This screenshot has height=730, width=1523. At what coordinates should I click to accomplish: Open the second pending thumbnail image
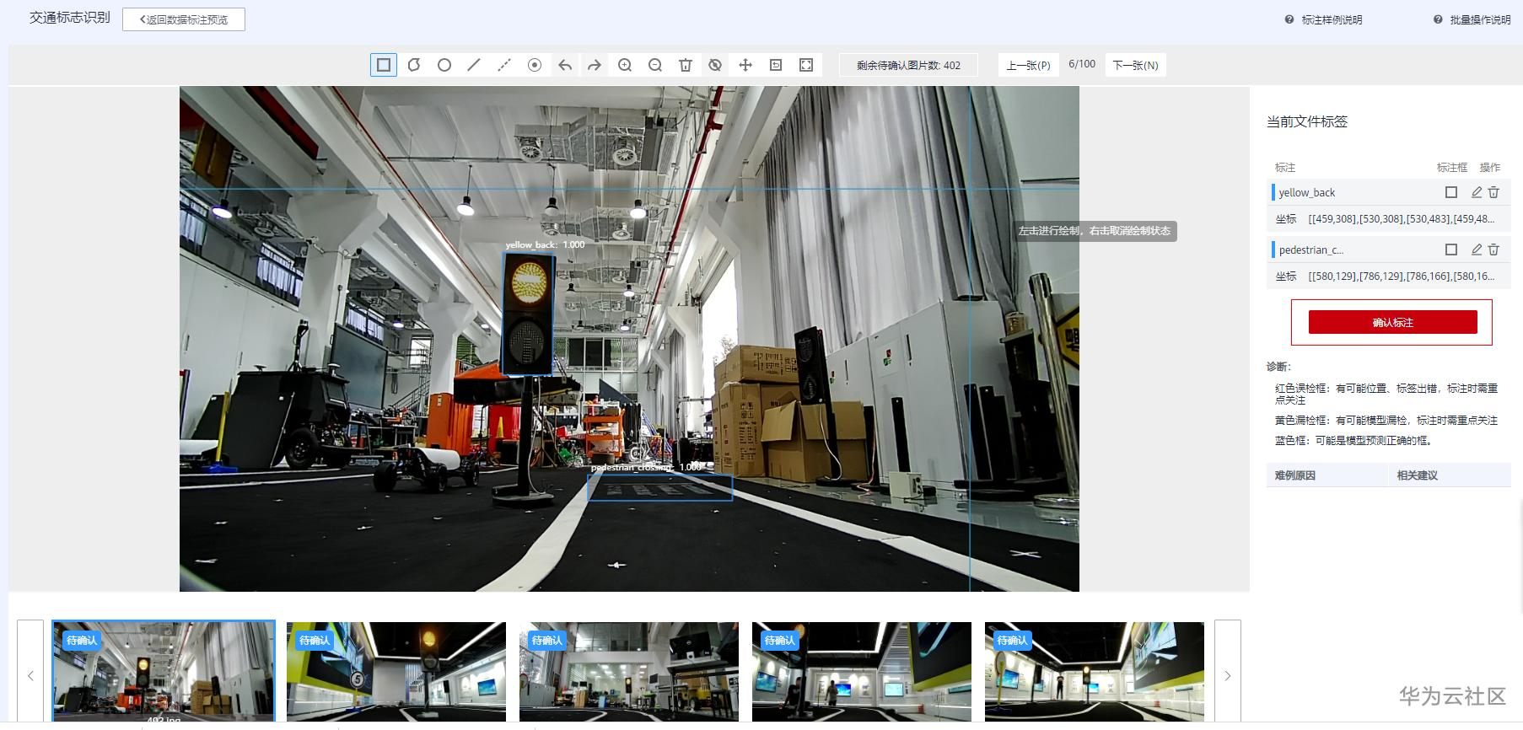[396, 672]
